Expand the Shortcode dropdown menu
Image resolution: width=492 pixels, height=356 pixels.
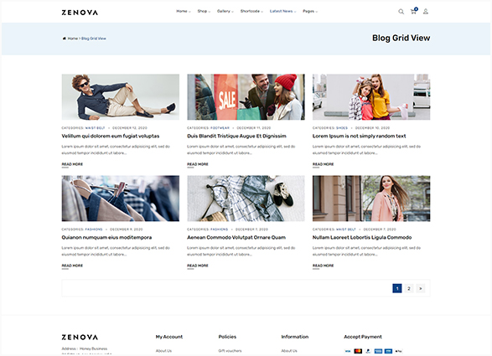click(x=251, y=11)
